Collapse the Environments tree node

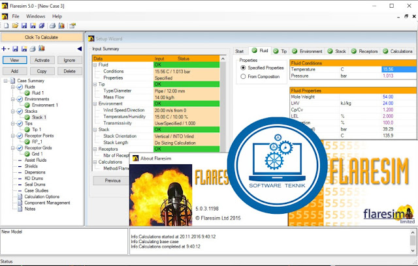pos(13,99)
